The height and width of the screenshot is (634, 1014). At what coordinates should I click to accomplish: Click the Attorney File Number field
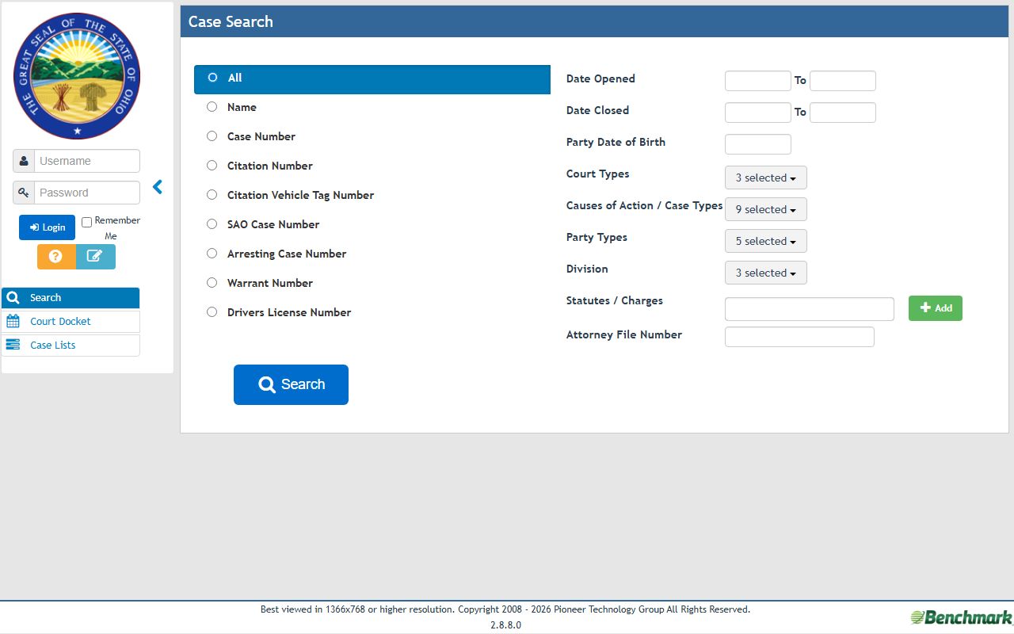click(799, 337)
